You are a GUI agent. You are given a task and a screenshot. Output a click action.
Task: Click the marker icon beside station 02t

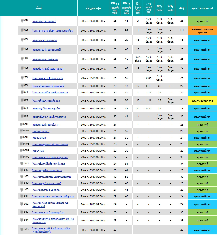point(22,21)
